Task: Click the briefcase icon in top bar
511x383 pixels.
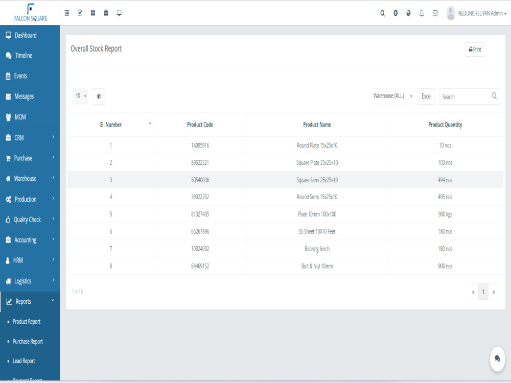Action: (106, 13)
